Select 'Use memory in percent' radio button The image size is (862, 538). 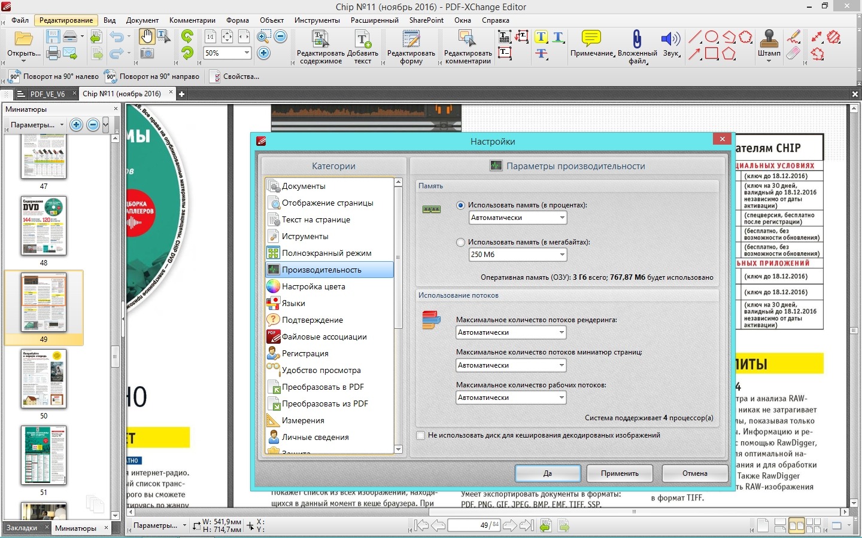pyautogui.click(x=460, y=205)
